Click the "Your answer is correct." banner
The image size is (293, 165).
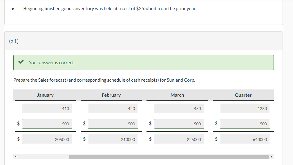tap(143, 63)
